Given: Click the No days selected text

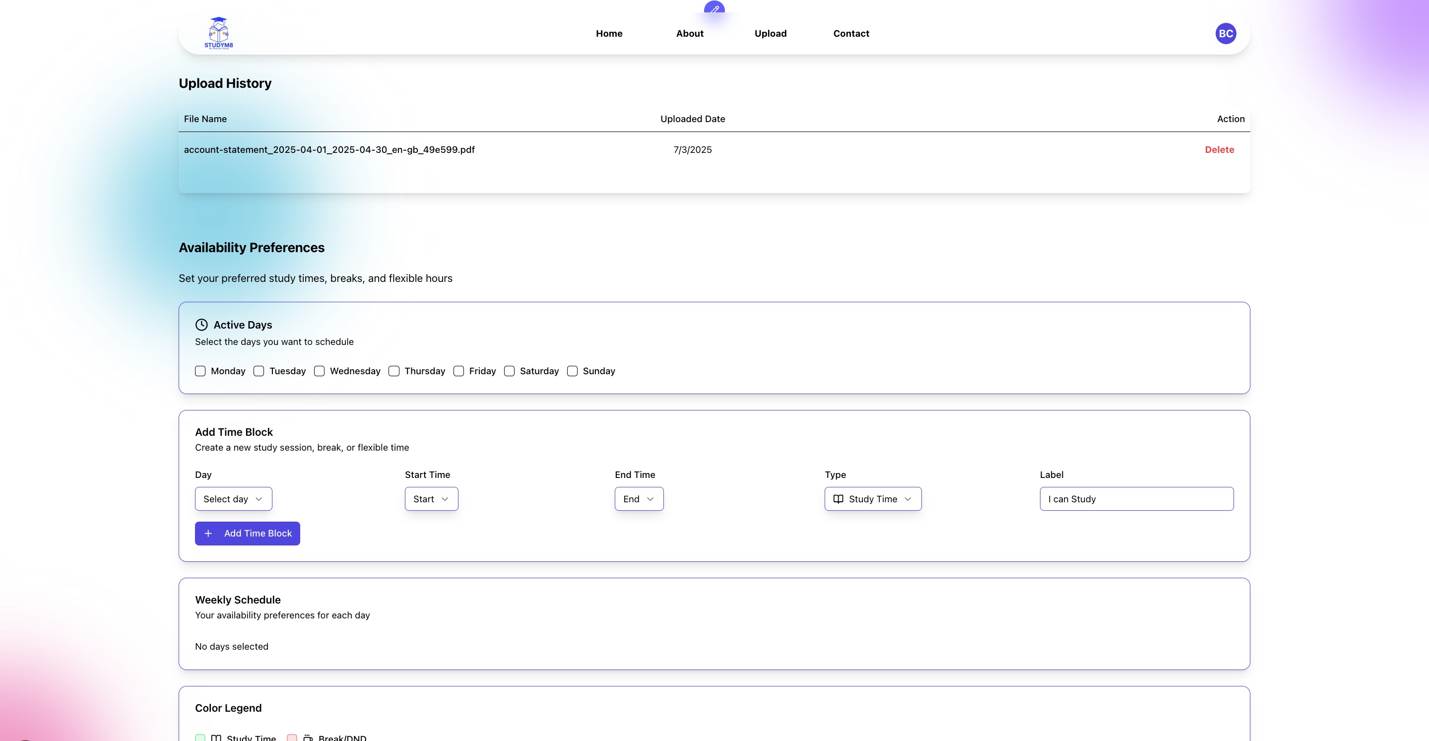Looking at the screenshot, I should pyautogui.click(x=232, y=647).
